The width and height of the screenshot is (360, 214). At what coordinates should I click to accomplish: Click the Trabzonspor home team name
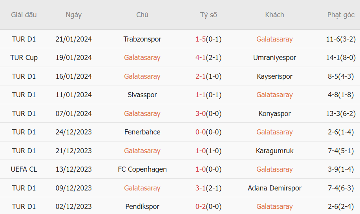coord(142,39)
